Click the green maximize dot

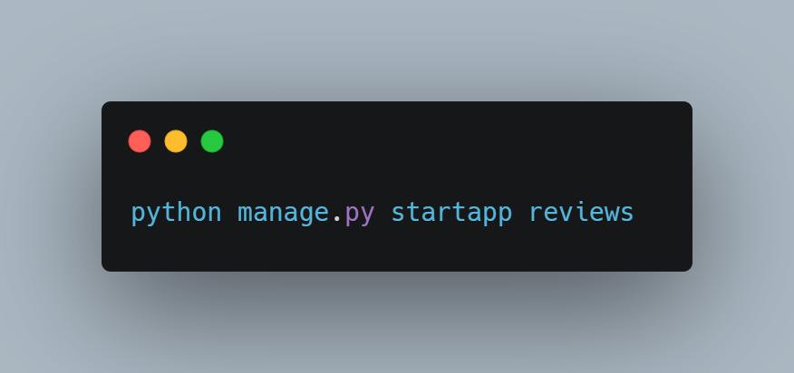coord(212,141)
